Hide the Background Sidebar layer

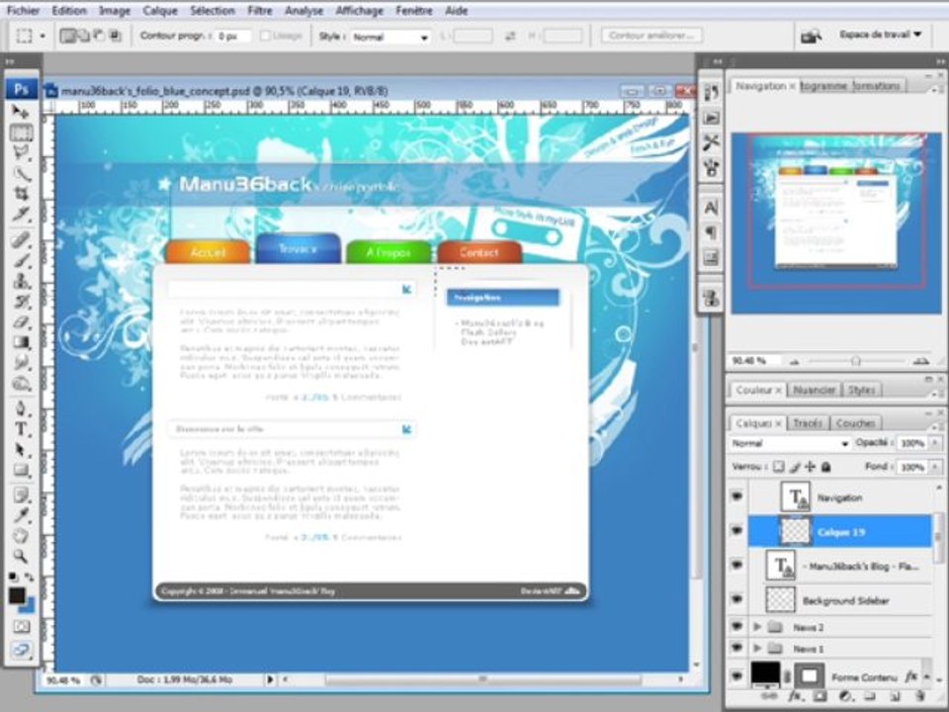pos(736,599)
